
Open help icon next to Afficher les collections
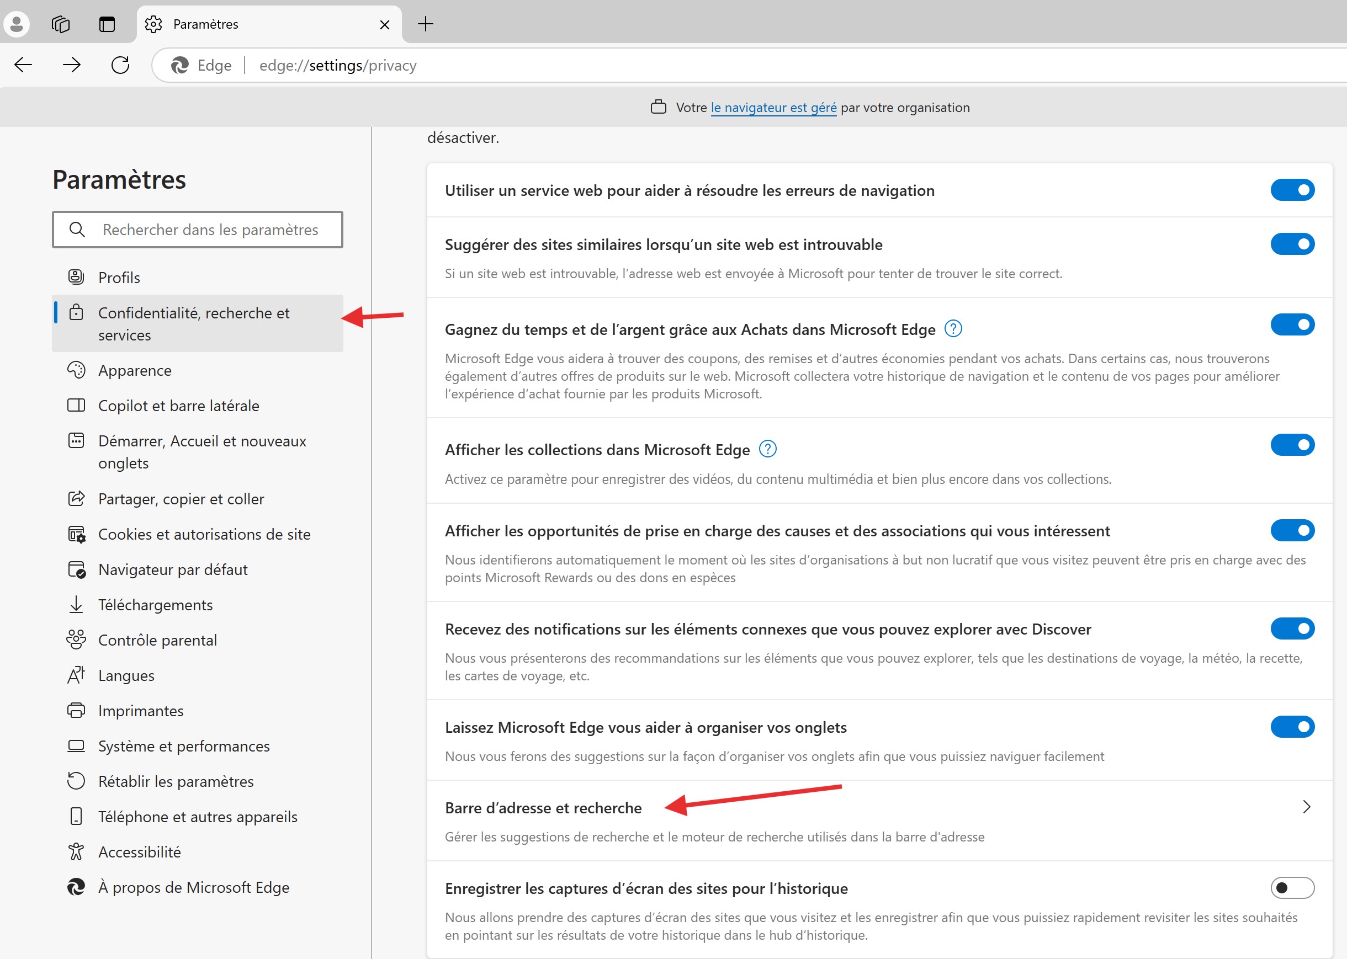pyautogui.click(x=767, y=449)
